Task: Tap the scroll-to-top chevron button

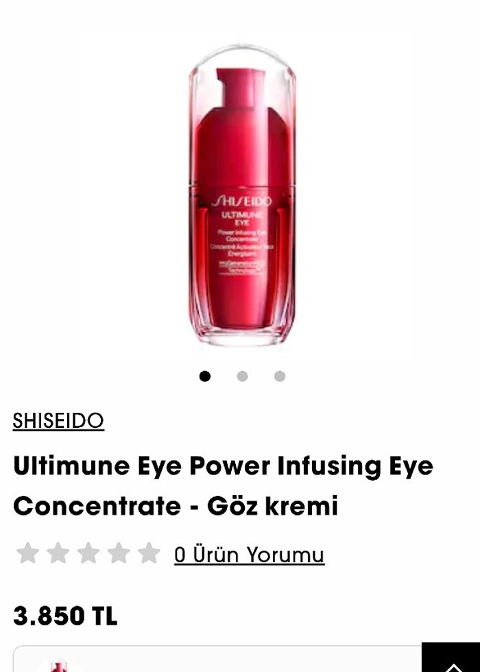Action: 451,657
